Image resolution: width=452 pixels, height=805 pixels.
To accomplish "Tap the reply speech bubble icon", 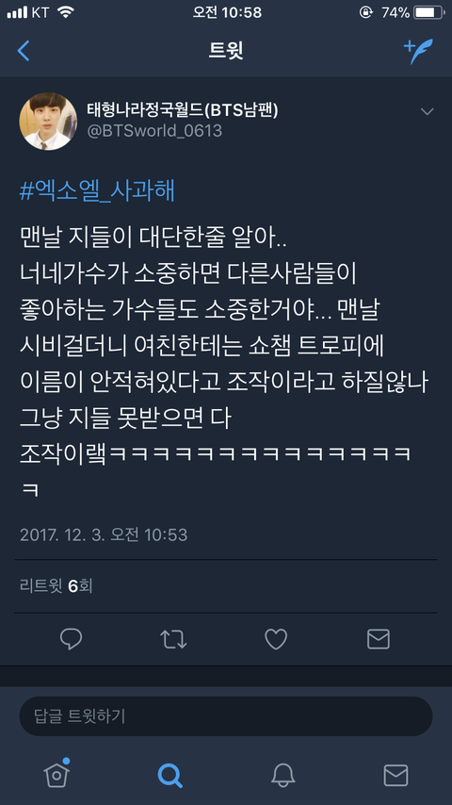I will [x=71, y=639].
